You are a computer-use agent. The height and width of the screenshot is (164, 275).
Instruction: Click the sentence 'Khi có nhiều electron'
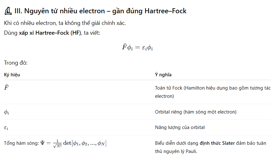coord(65,24)
